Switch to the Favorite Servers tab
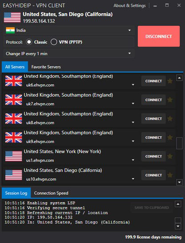The image size is (185, 243). 46,67
